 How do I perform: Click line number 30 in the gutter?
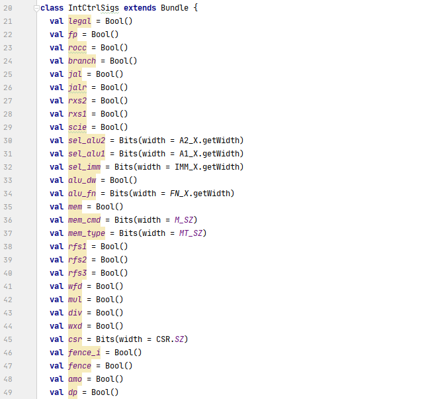[8, 141]
